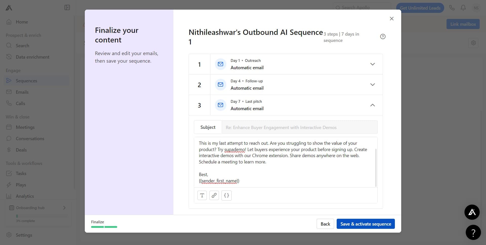Click the step 3 number cell

click(x=199, y=105)
